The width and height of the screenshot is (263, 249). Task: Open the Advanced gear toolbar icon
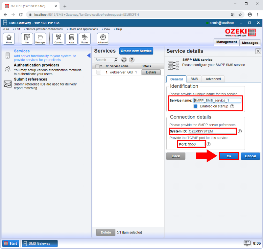pos(103,38)
